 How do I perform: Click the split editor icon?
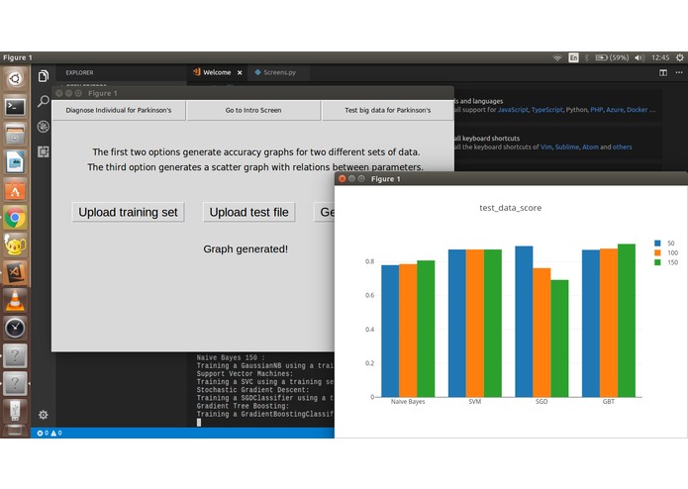tap(663, 72)
